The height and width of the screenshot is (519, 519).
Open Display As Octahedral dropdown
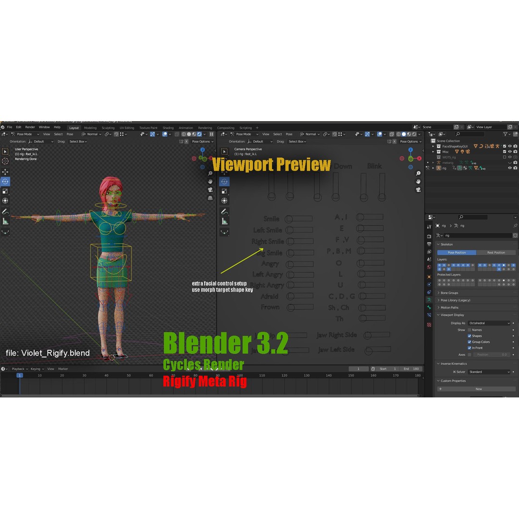pyautogui.click(x=489, y=323)
